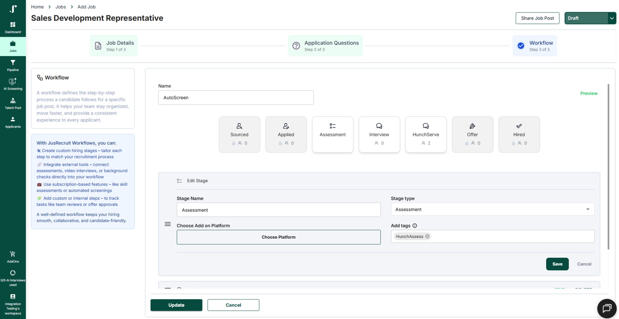Open the chat support bubble
The width and height of the screenshot is (619, 319).
pyautogui.click(x=607, y=308)
